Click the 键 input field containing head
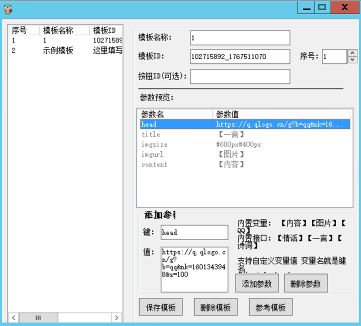This screenshot has width=361, height=326. click(194, 232)
